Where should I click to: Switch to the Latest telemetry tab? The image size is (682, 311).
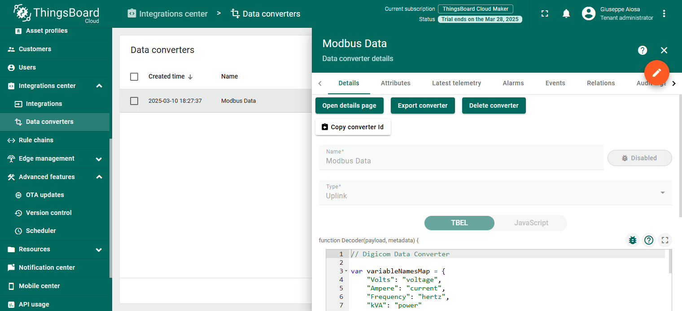coord(456,83)
